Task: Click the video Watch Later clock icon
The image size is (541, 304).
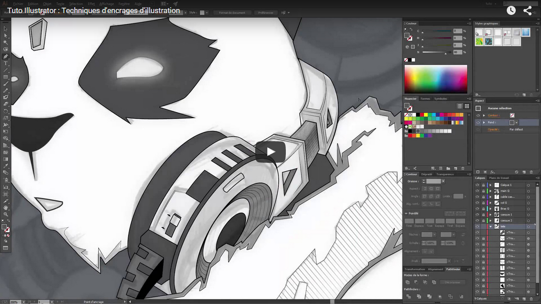Action: (511, 10)
